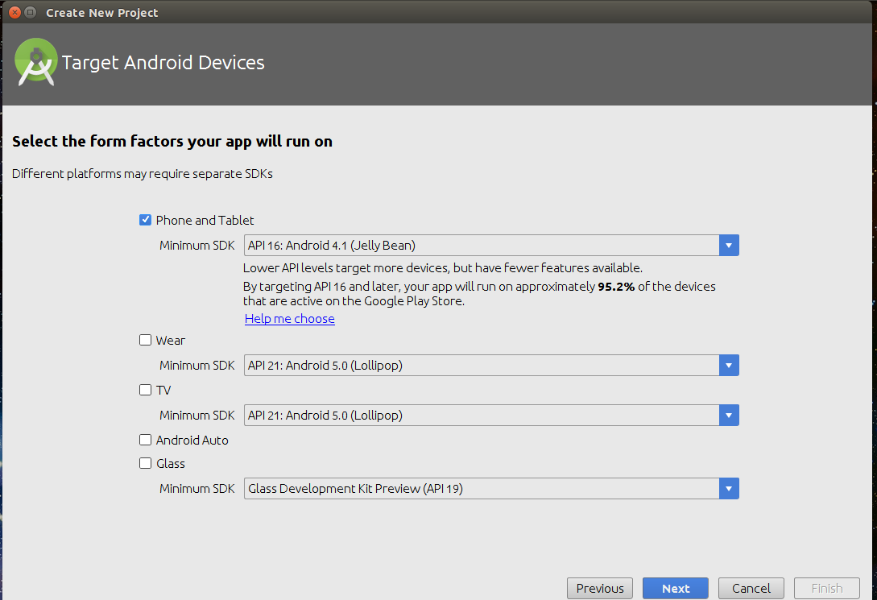Expand the Phone and Tablet Minimum SDK arrow
877x600 pixels.
[729, 246]
